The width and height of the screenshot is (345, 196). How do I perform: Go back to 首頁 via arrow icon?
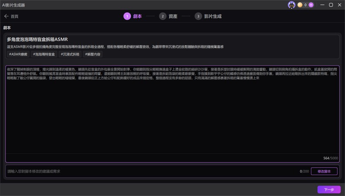[6, 16]
